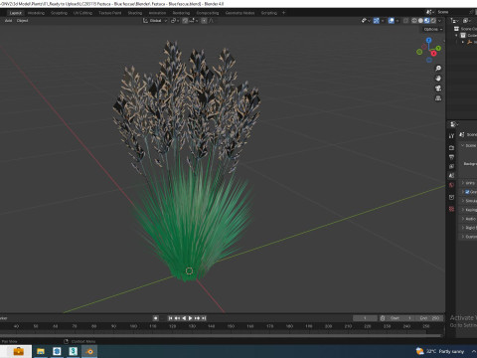Click the Scene name field
This screenshot has width=477, height=358.
[x=451, y=12]
